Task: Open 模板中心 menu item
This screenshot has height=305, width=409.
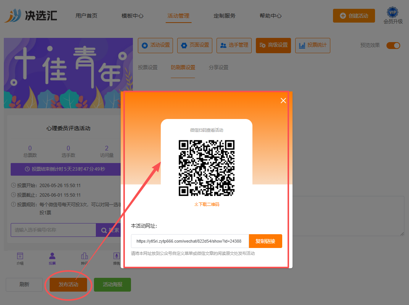Action: click(133, 16)
